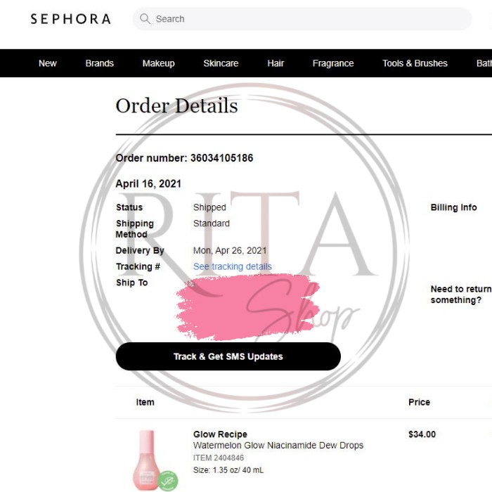Viewport: 492px width, 492px height.
Task: Open the New menu
Action: click(x=48, y=63)
